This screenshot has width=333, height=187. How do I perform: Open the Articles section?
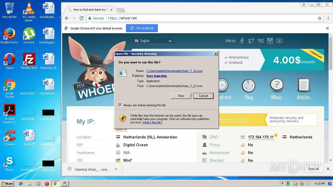(304, 90)
